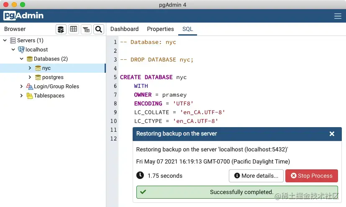This screenshot has height=207, width=346.
Task: Click the macOS green maximize button
Action: 23,5
